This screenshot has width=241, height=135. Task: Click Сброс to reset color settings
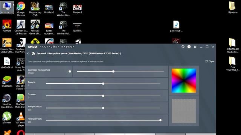[210, 61]
